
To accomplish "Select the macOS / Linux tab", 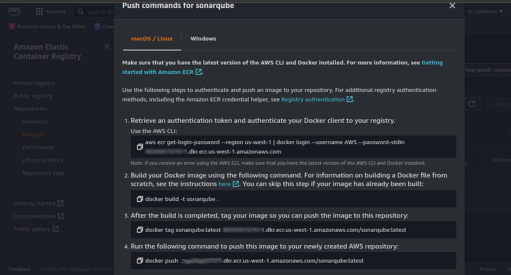I will coord(152,39).
